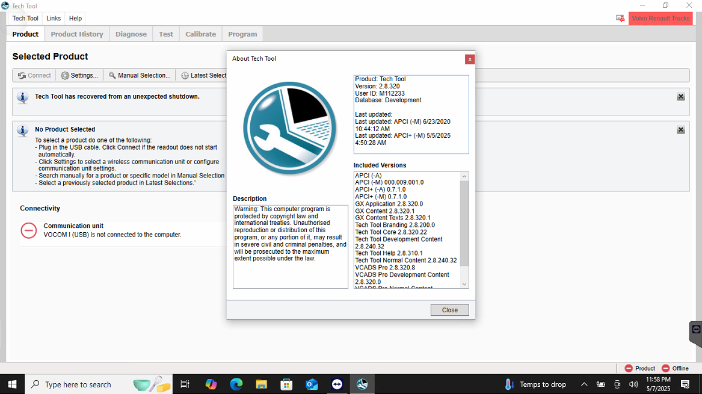Click the battery tray icon

pyautogui.click(x=601, y=384)
